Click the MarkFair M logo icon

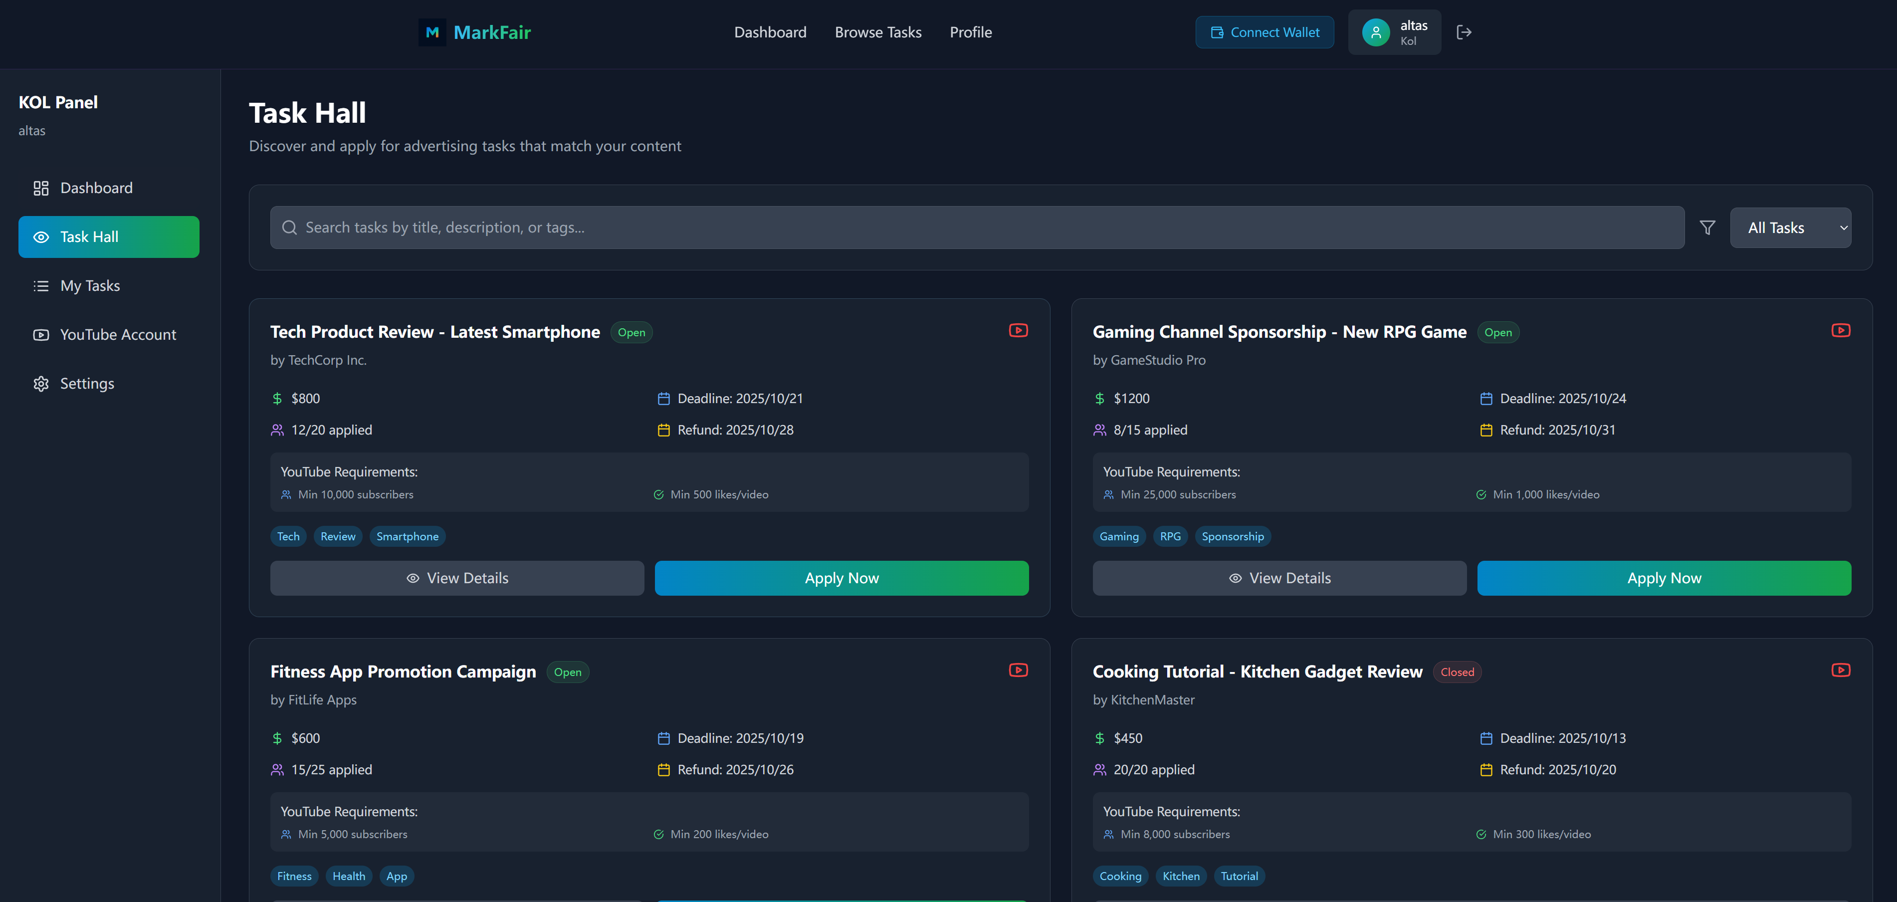[x=432, y=32]
